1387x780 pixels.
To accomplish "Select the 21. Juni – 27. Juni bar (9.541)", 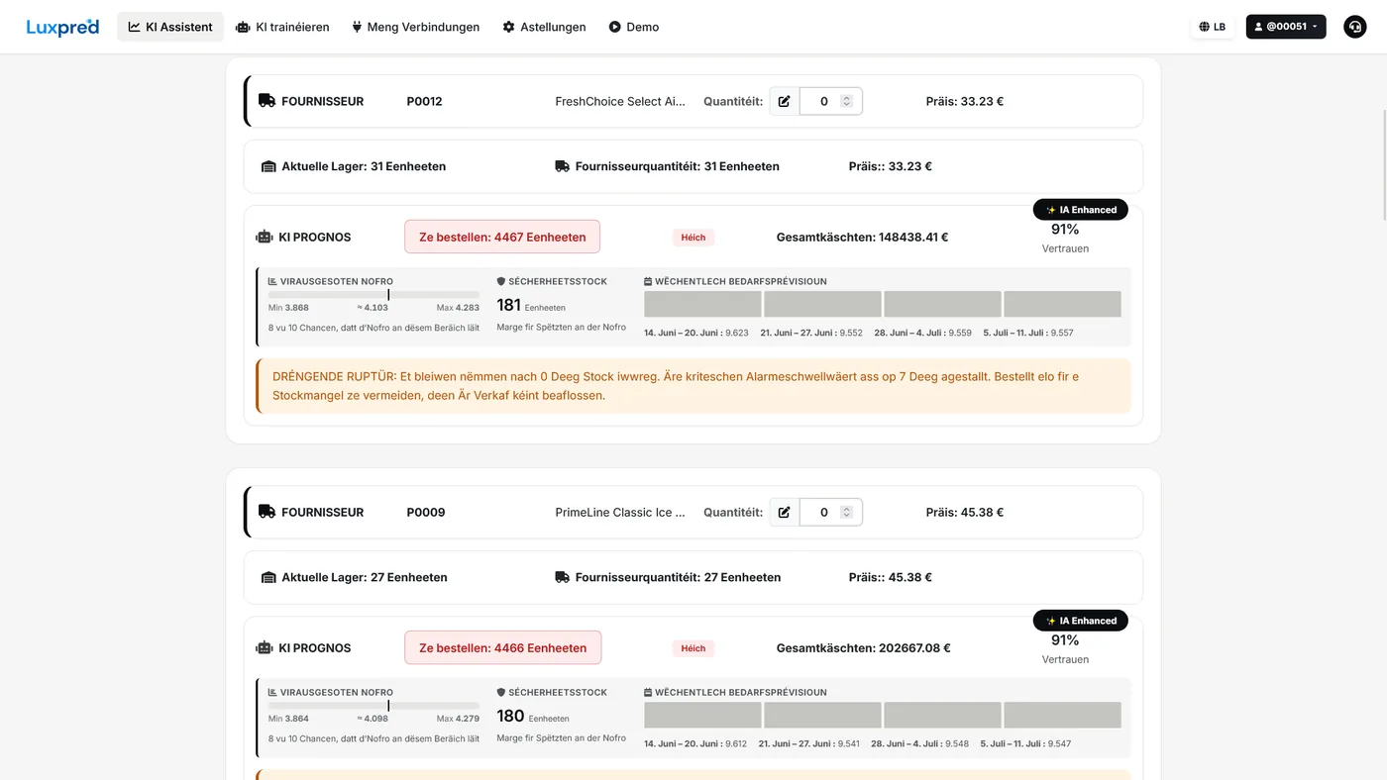I will tap(822, 715).
